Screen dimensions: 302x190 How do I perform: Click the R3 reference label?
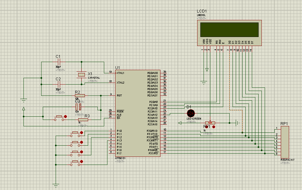[87, 116]
